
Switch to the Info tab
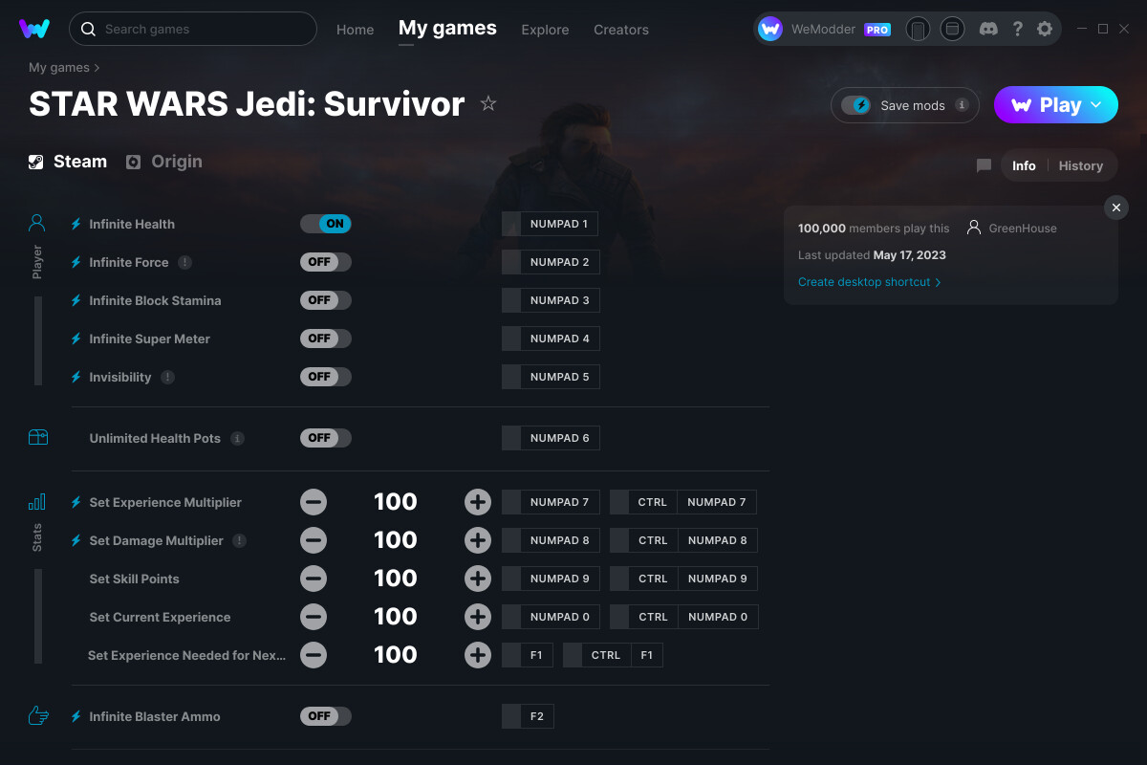(1024, 165)
